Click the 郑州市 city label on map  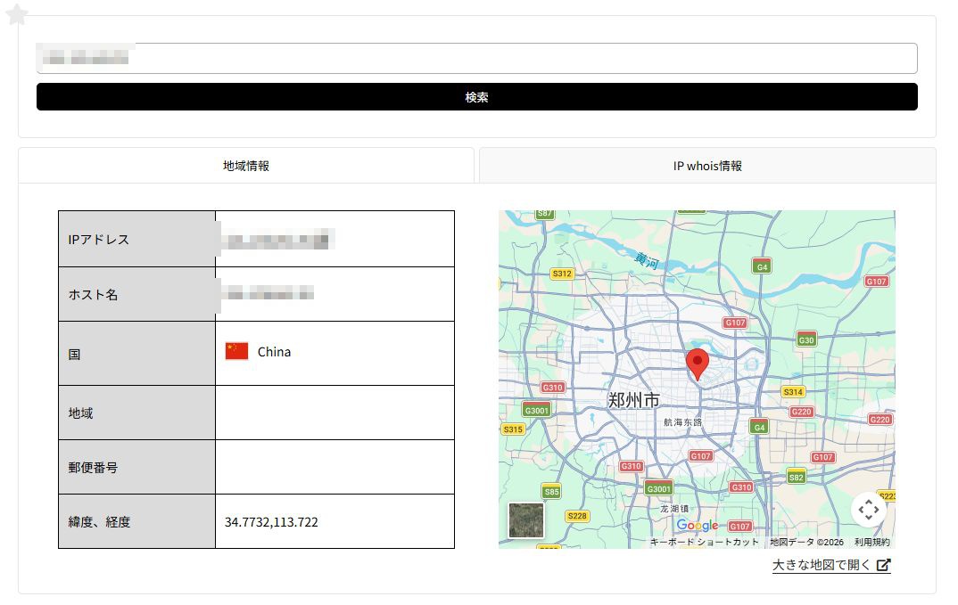click(x=633, y=399)
